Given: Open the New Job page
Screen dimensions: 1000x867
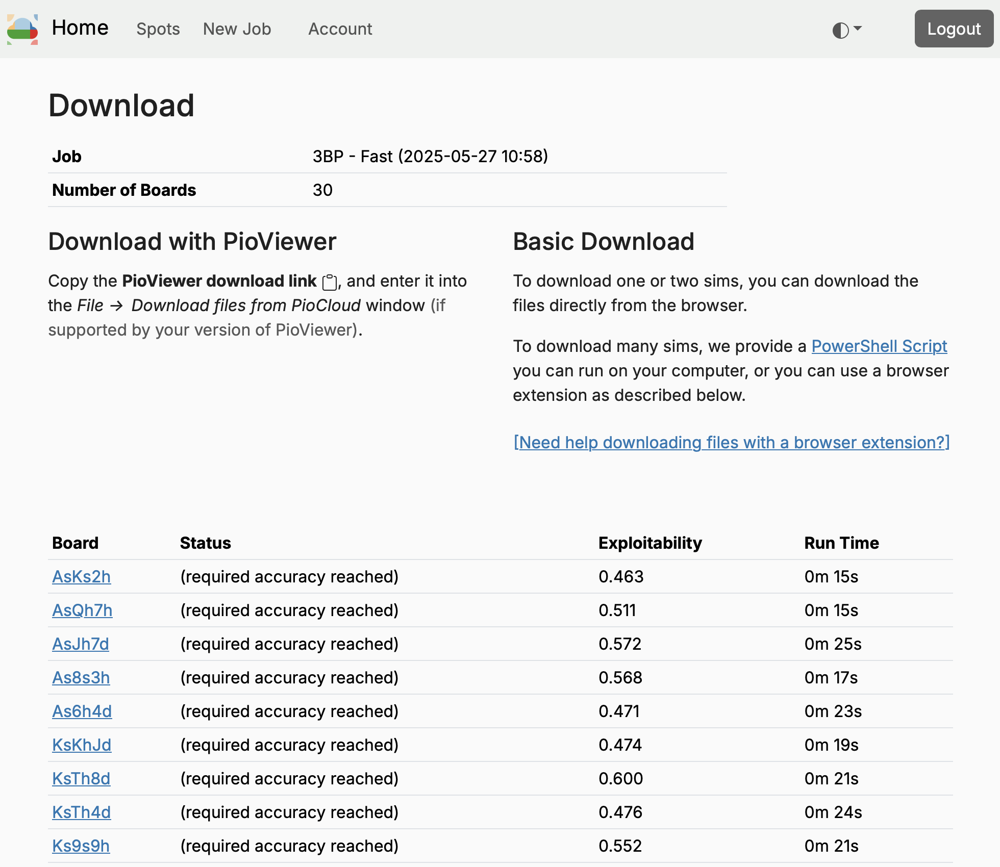Looking at the screenshot, I should (237, 29).
